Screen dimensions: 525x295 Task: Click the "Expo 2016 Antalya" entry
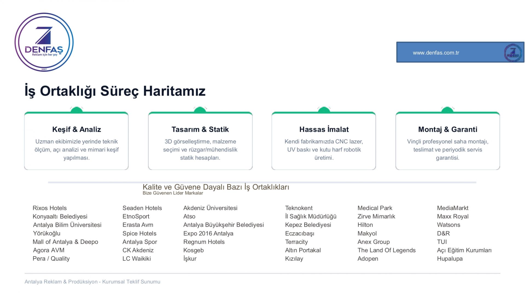[208, 233]
